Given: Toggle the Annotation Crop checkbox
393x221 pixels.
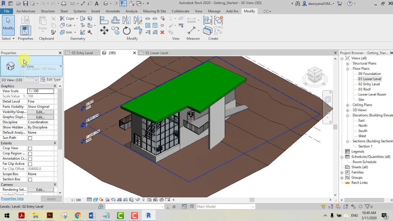Looking at the screenshot, I should (x=30, y=159).
